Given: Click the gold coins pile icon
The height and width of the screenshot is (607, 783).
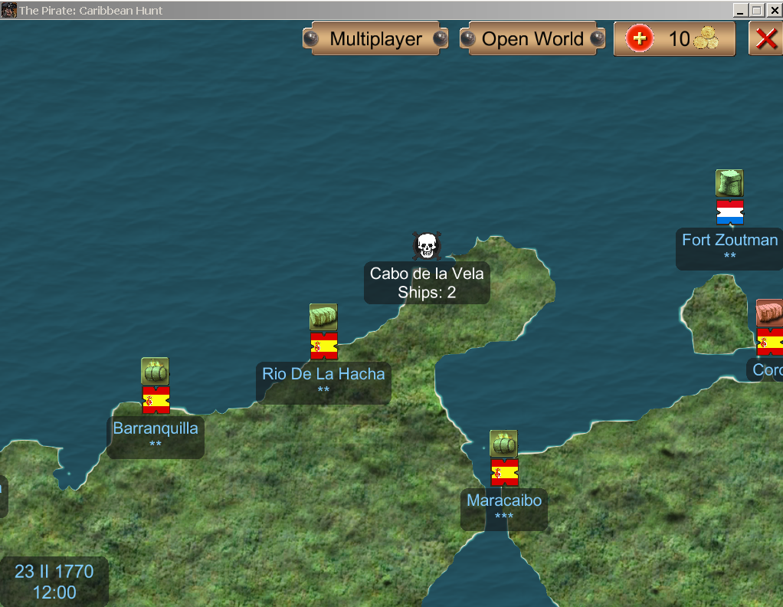Looking at the screenshot, I should pos(706,38).
